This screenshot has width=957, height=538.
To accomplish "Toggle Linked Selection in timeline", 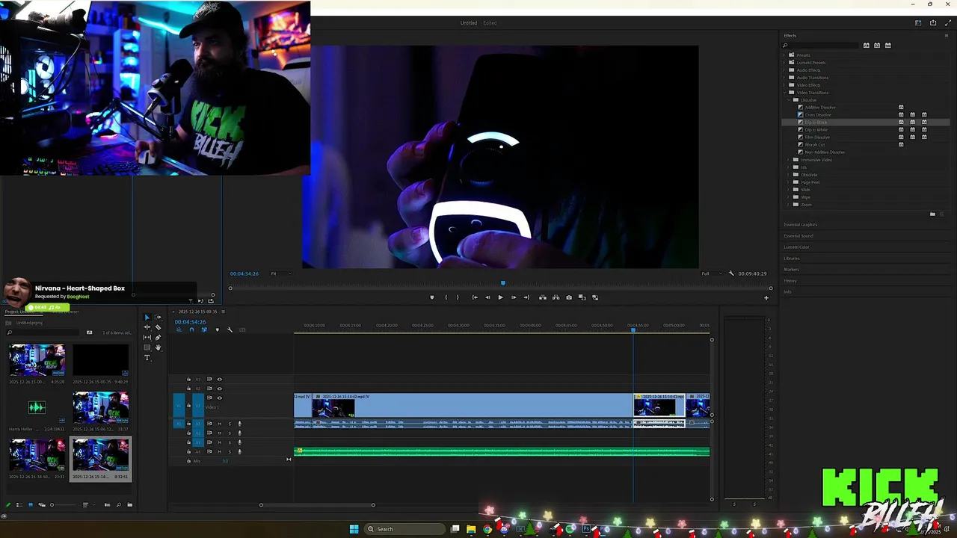I will [204, 330].
